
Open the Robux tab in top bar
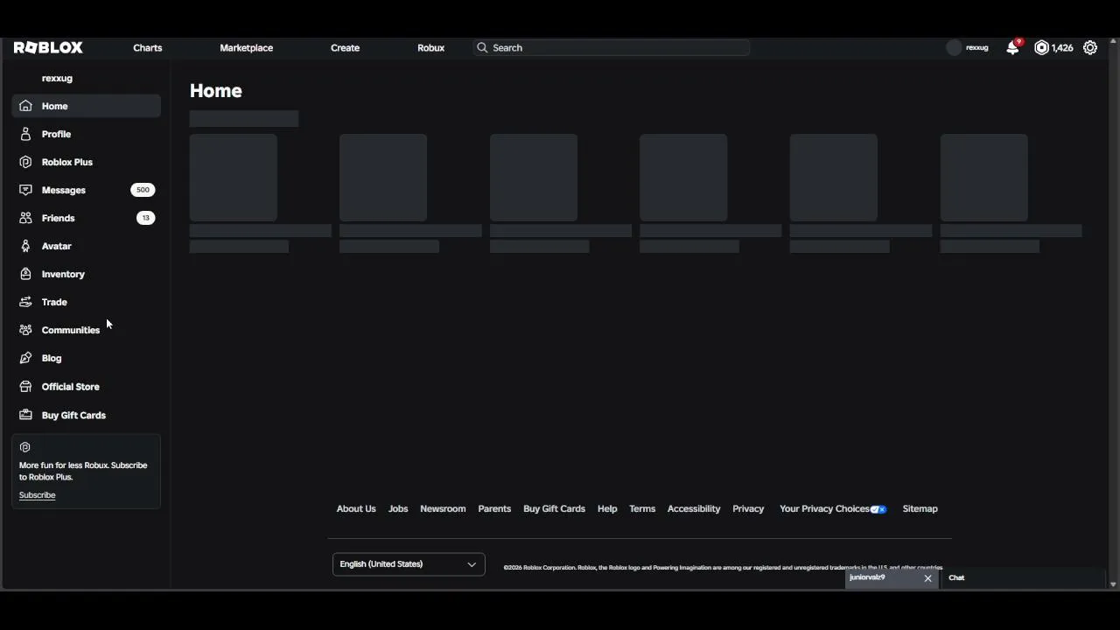click(x=431, y=48)
